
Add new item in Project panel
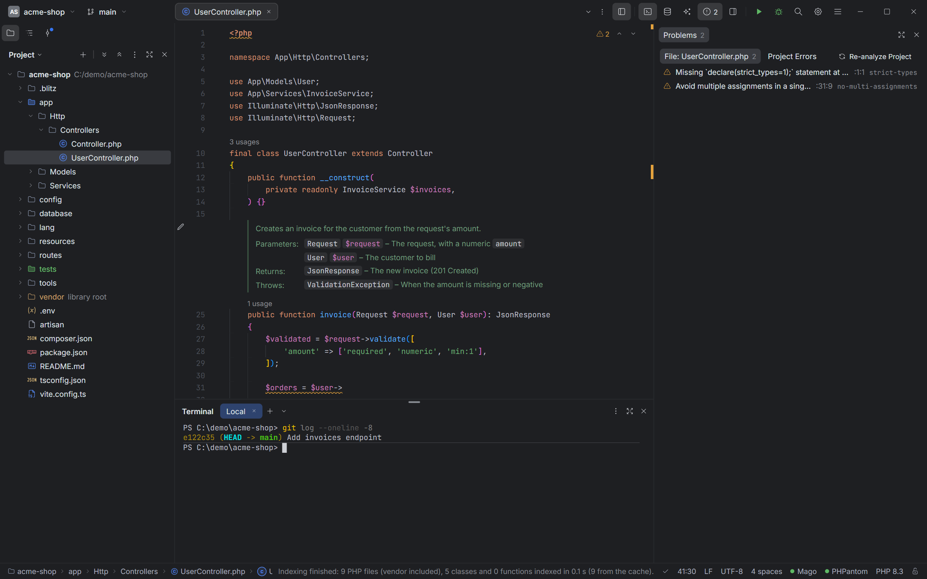pos(83,55)
